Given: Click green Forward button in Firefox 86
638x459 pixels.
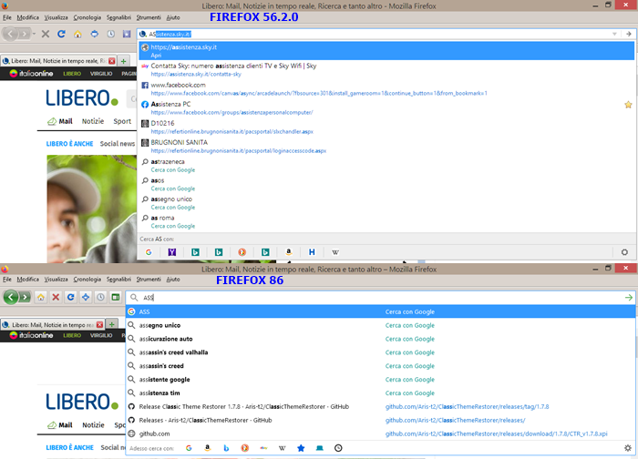Looking at the screenshot, I should click(26, 297).
